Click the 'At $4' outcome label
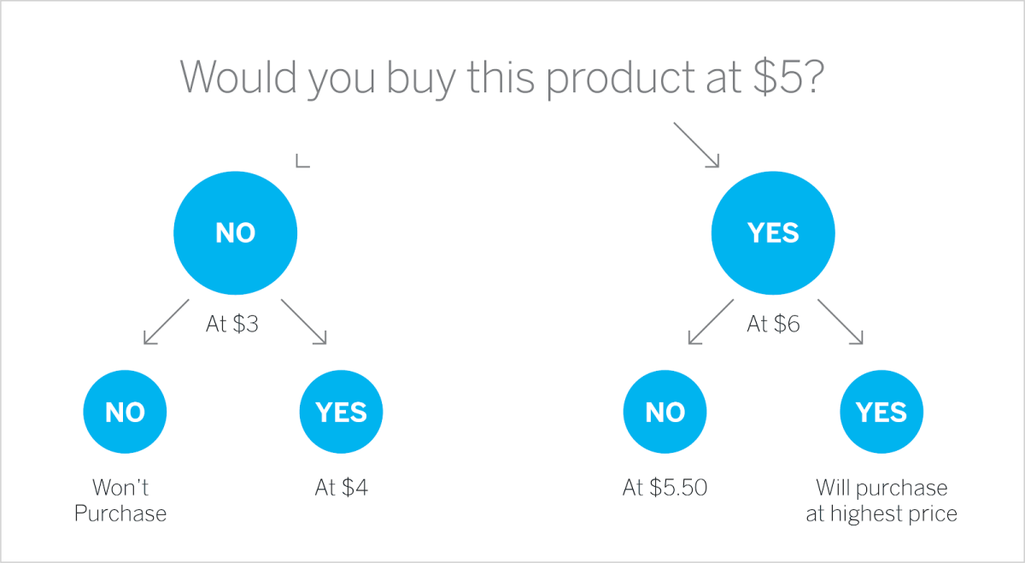 point(342,489)
